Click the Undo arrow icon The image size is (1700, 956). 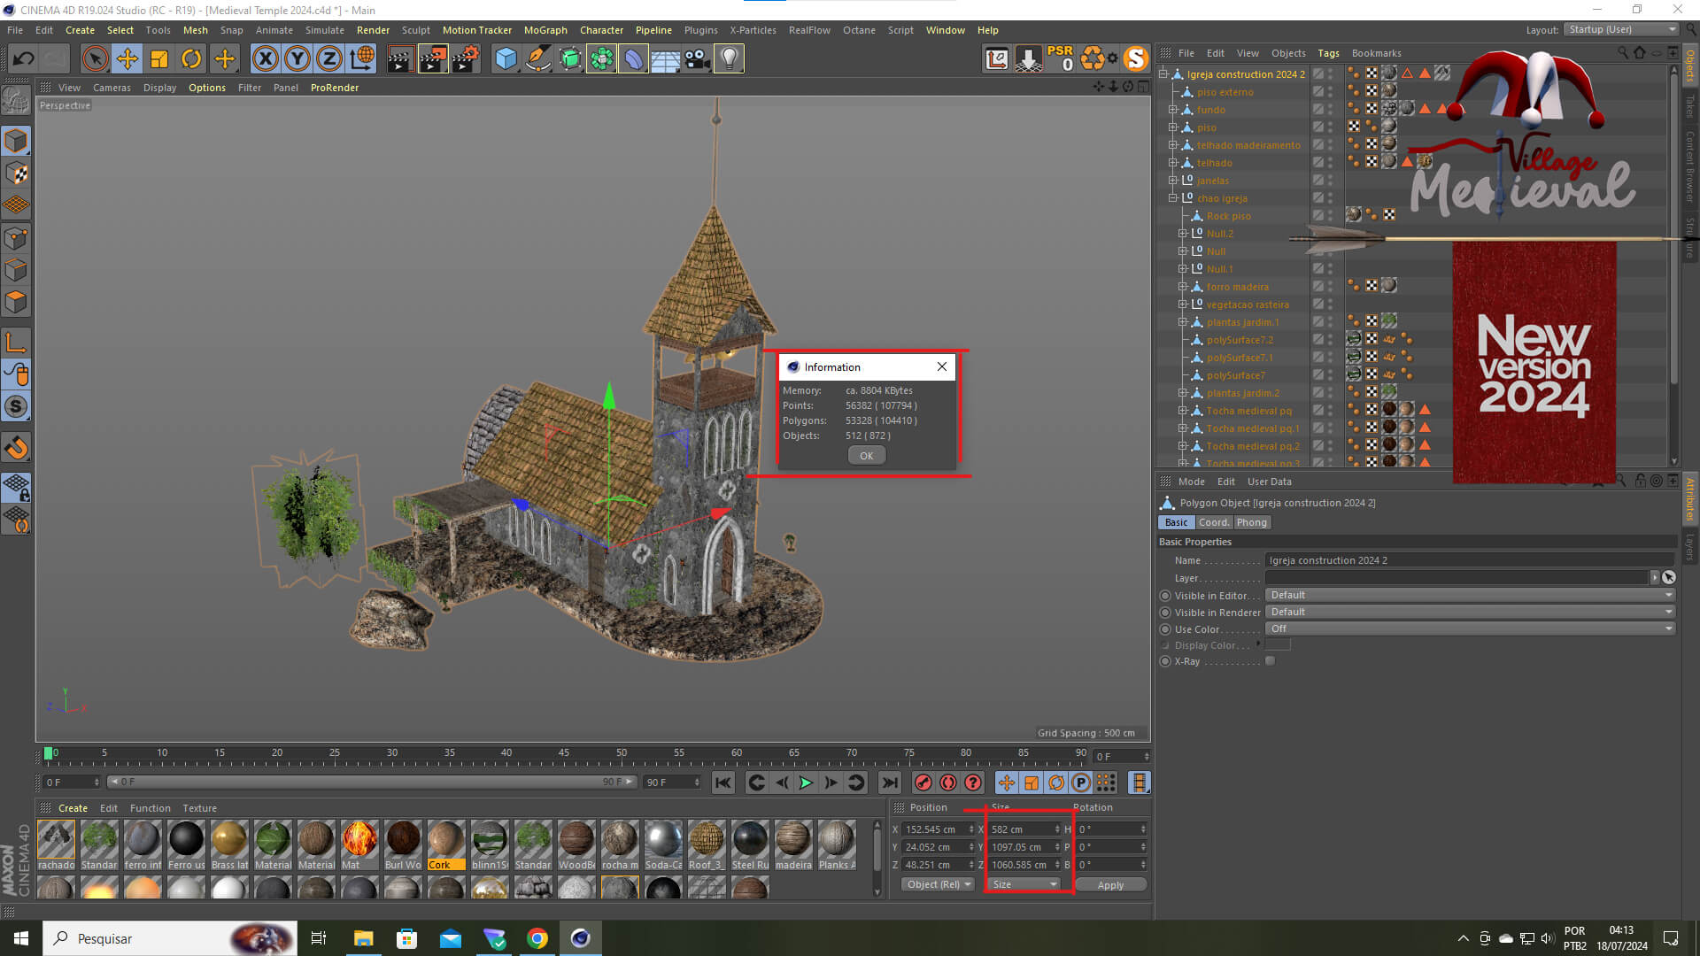point(24,59)
